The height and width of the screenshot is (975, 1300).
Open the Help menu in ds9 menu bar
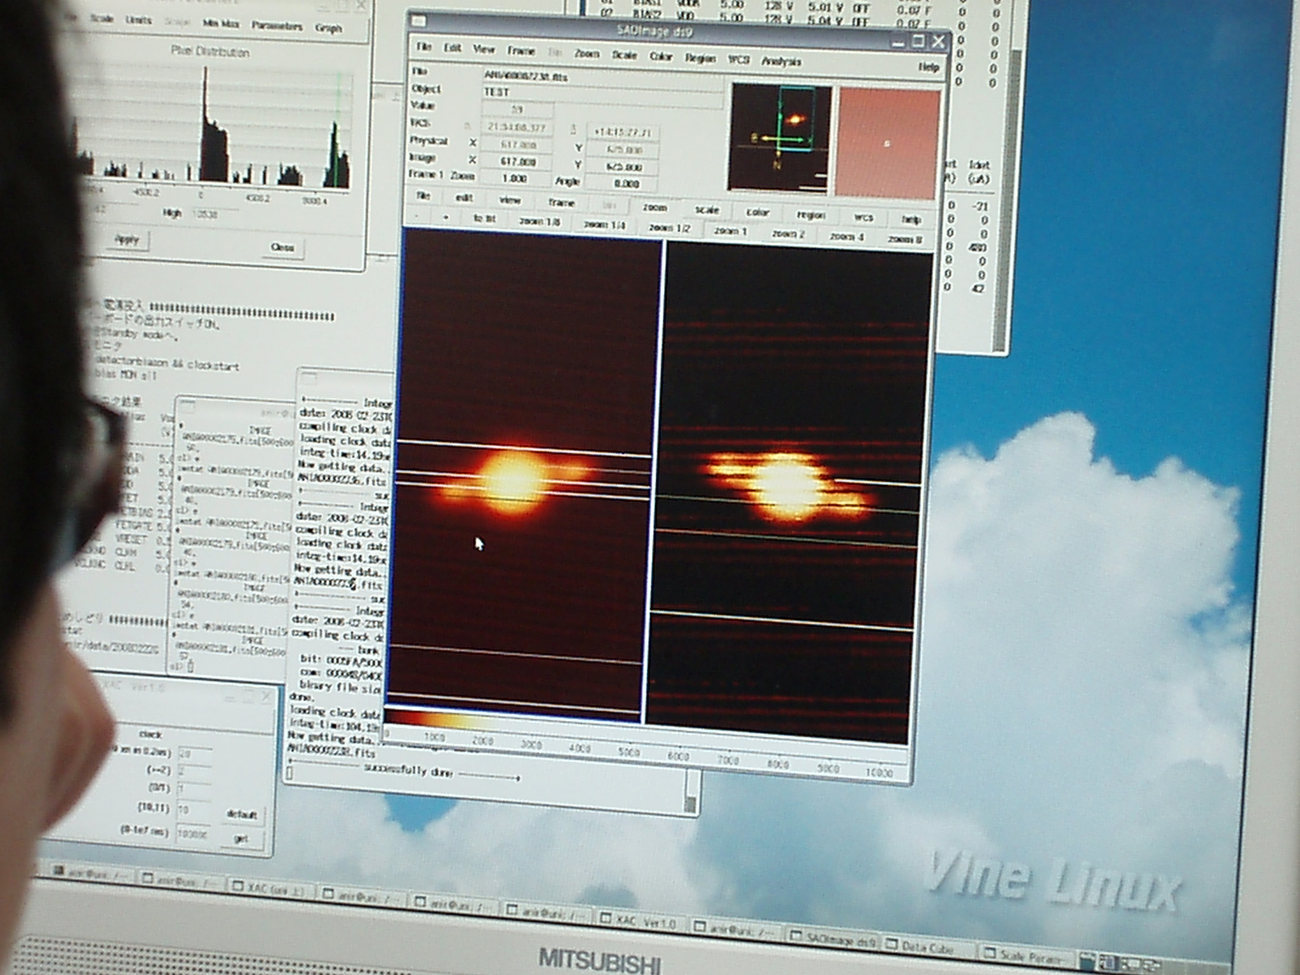tap(929, 67)
